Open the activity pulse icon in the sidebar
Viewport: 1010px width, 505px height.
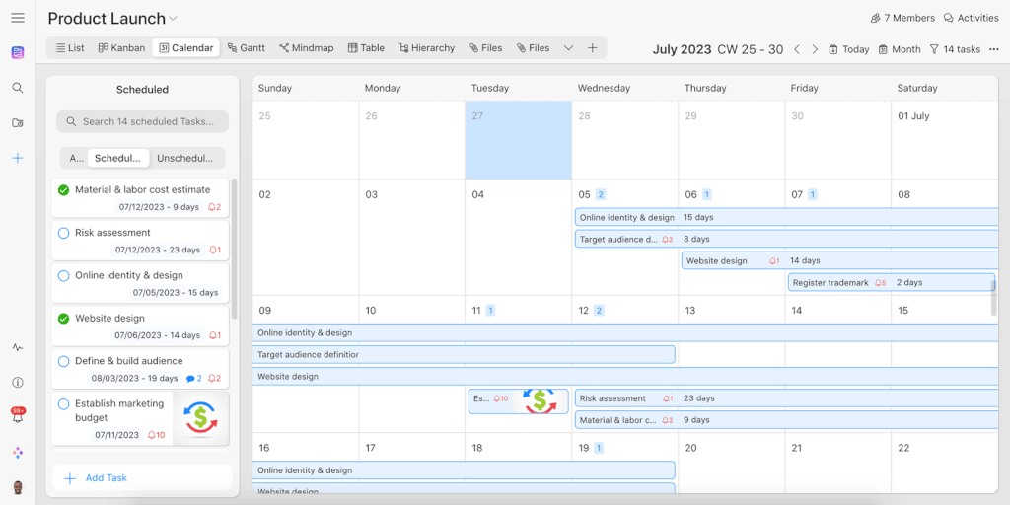coord(17,347)
